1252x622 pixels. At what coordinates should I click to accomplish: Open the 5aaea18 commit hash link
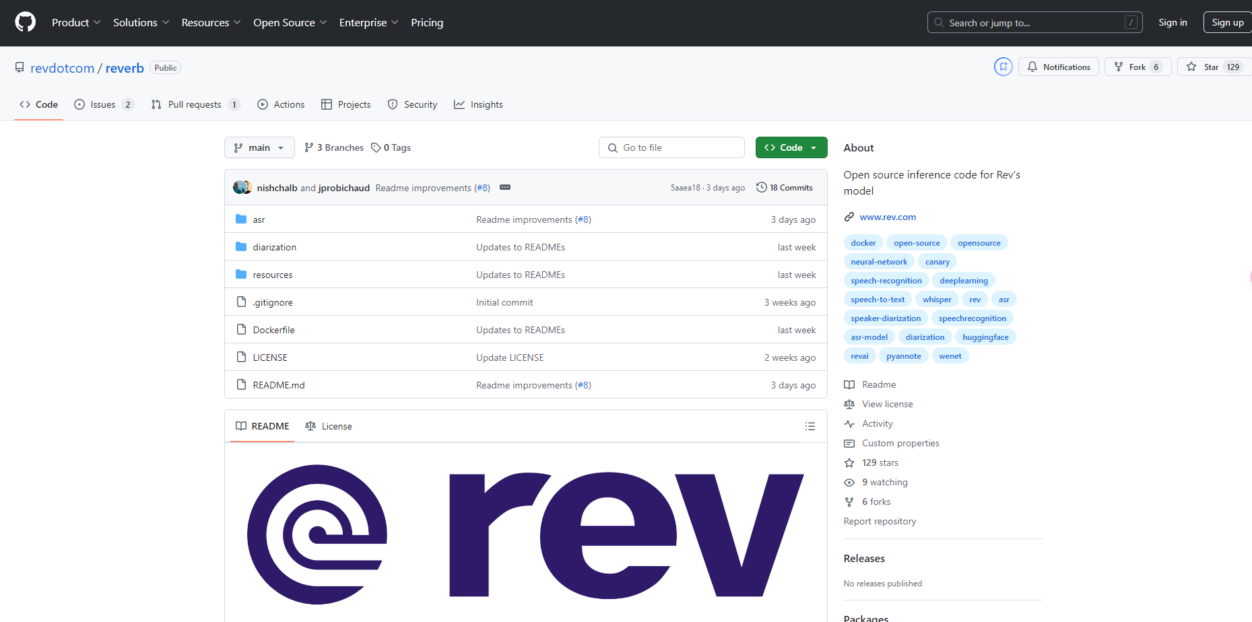point(685,188)
